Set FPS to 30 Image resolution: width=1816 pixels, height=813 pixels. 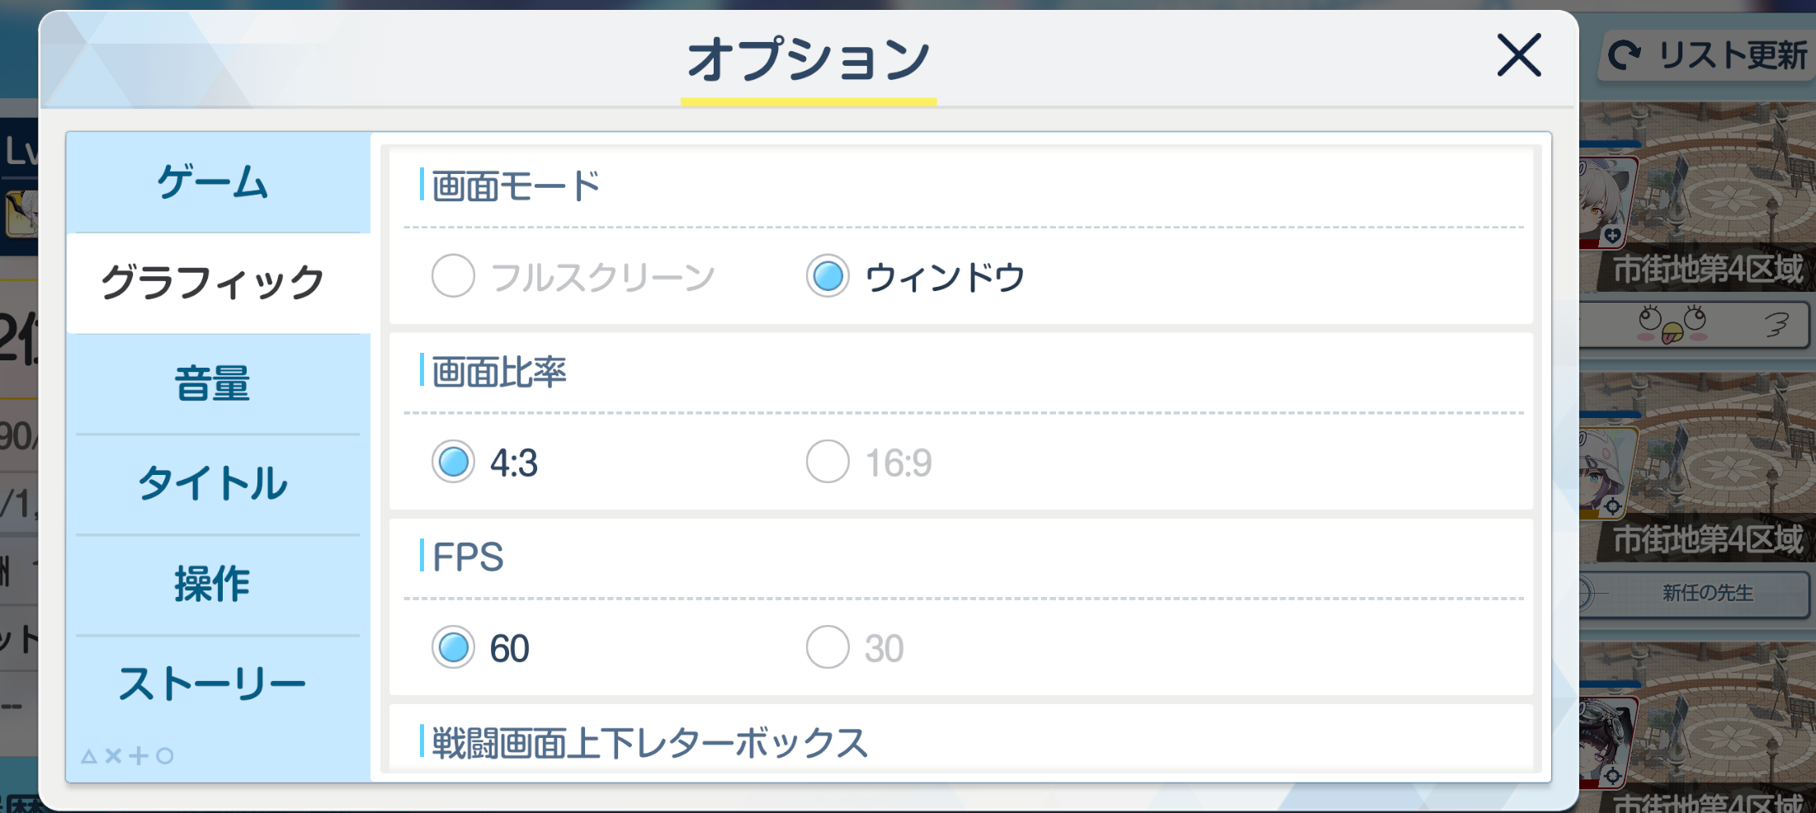[828, 647]
